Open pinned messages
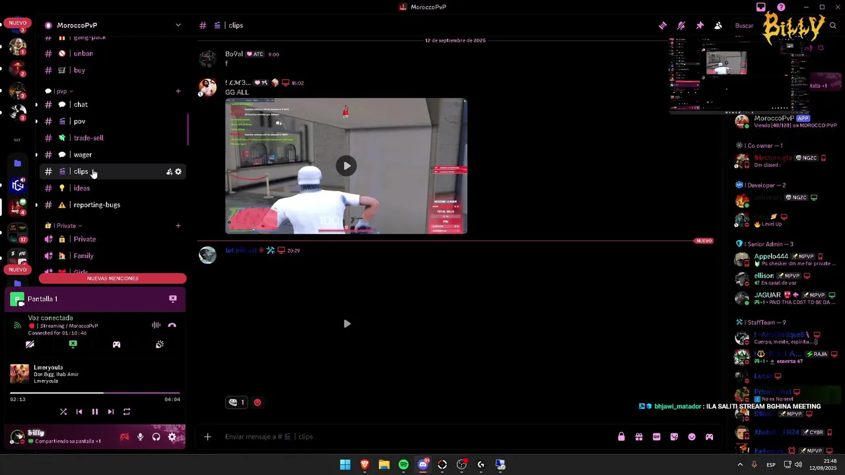 tap(700, 26)
